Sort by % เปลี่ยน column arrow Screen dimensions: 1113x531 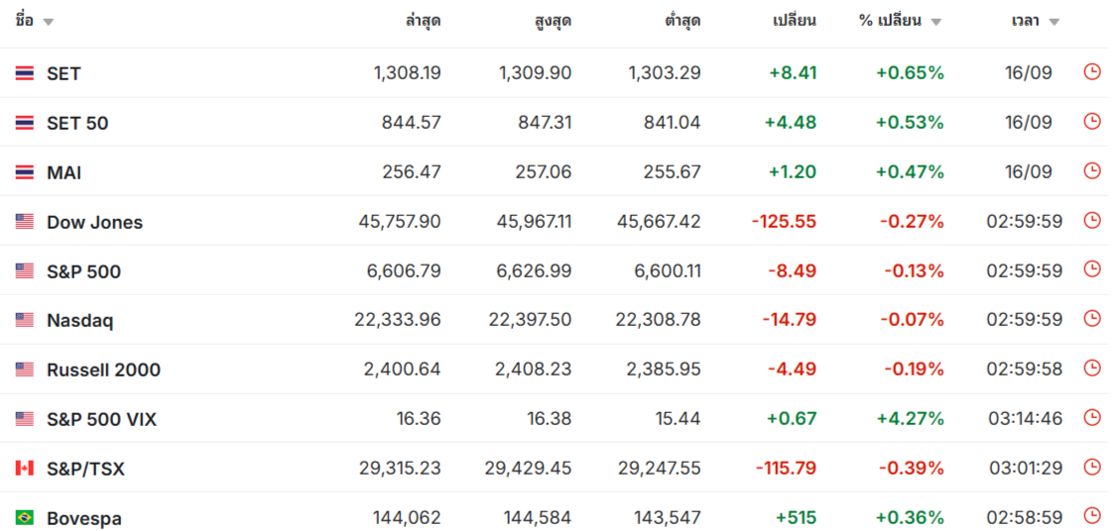click(x=935, y=22)
